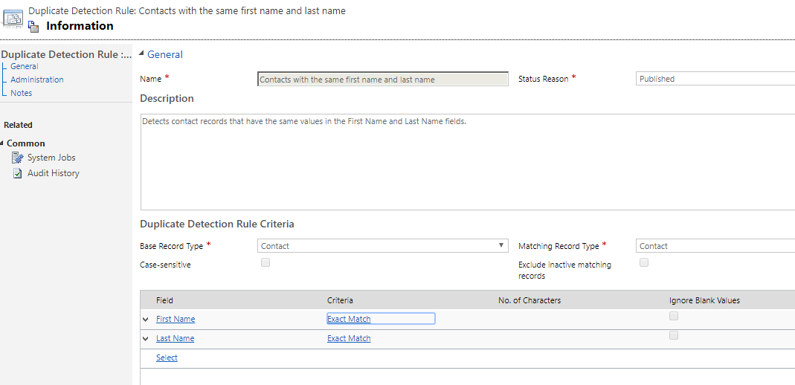The height and width of the screenshot is (385, 795).
Task: Click the First Name field link
Action: pos(176,319)
